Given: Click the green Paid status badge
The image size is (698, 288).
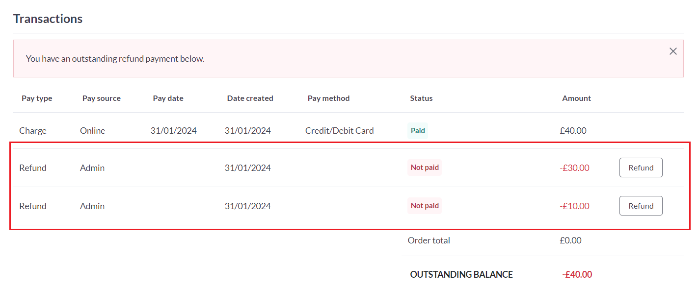Looking at the screenshot, I should pos(418,131).
